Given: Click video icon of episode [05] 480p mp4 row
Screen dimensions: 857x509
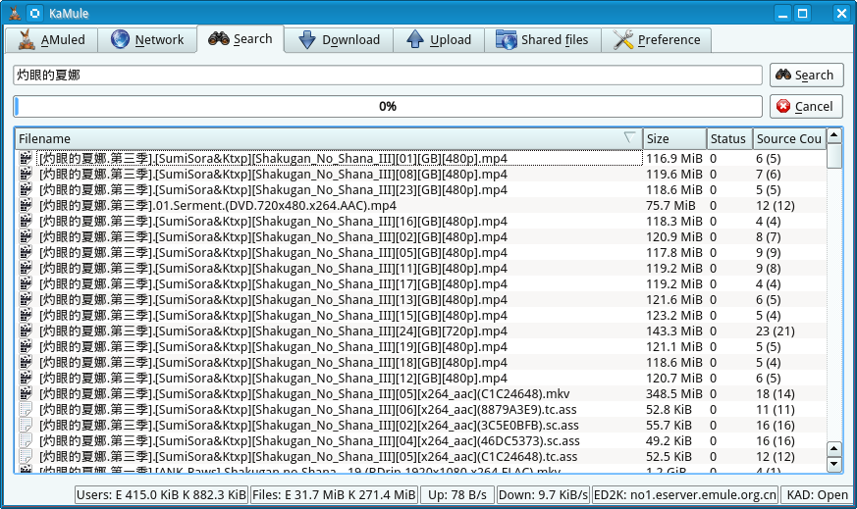Looking at the screenshot, I should pos(26,253).
